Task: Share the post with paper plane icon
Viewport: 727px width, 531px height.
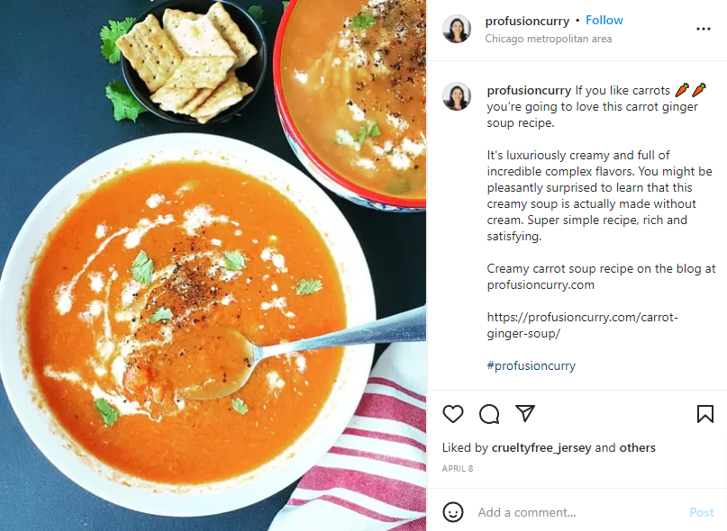Action: pyautogui.click(x=525, y=413)
